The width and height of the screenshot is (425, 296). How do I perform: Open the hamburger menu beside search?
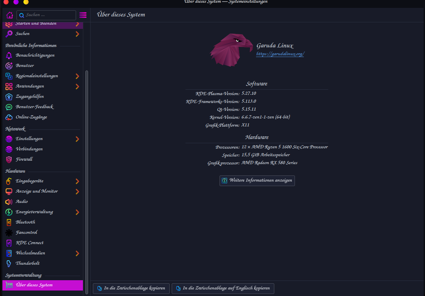83,15
